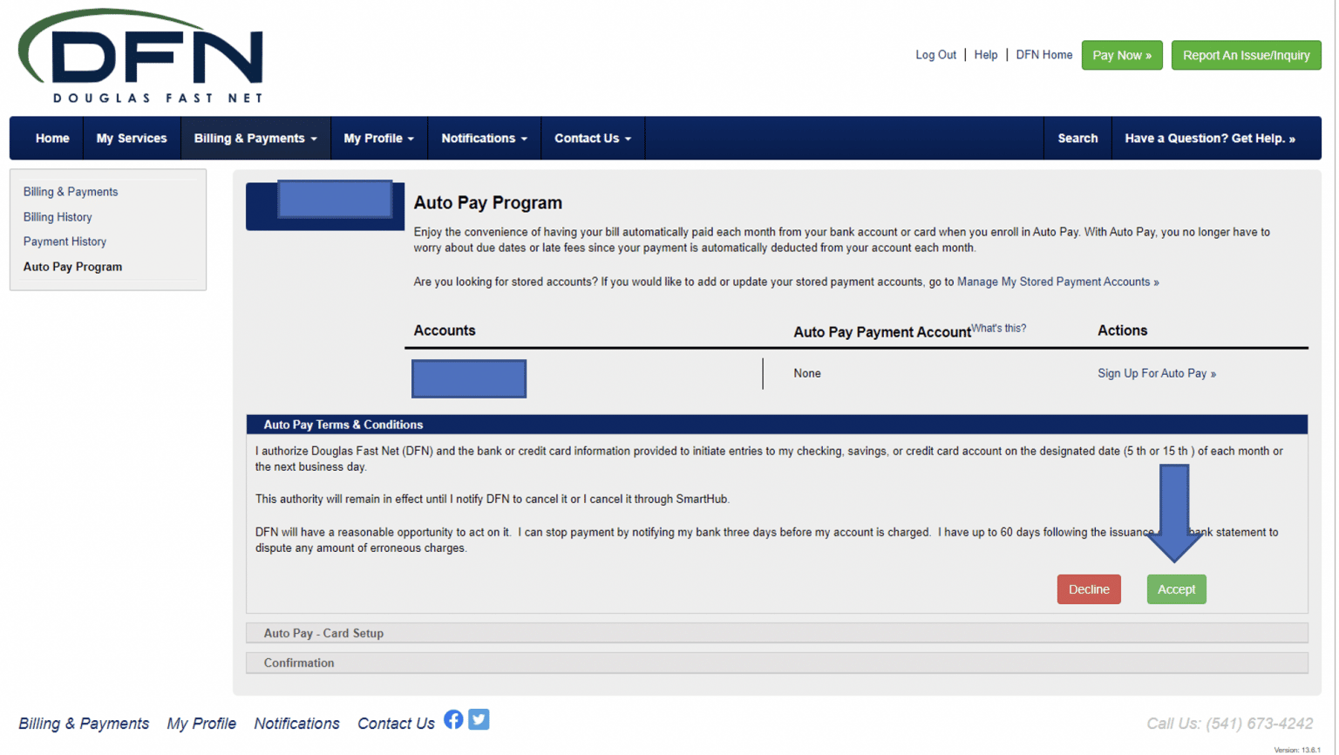Click the Search option in the navbar
The image size is (1339, 755).
click(1077, 138)
